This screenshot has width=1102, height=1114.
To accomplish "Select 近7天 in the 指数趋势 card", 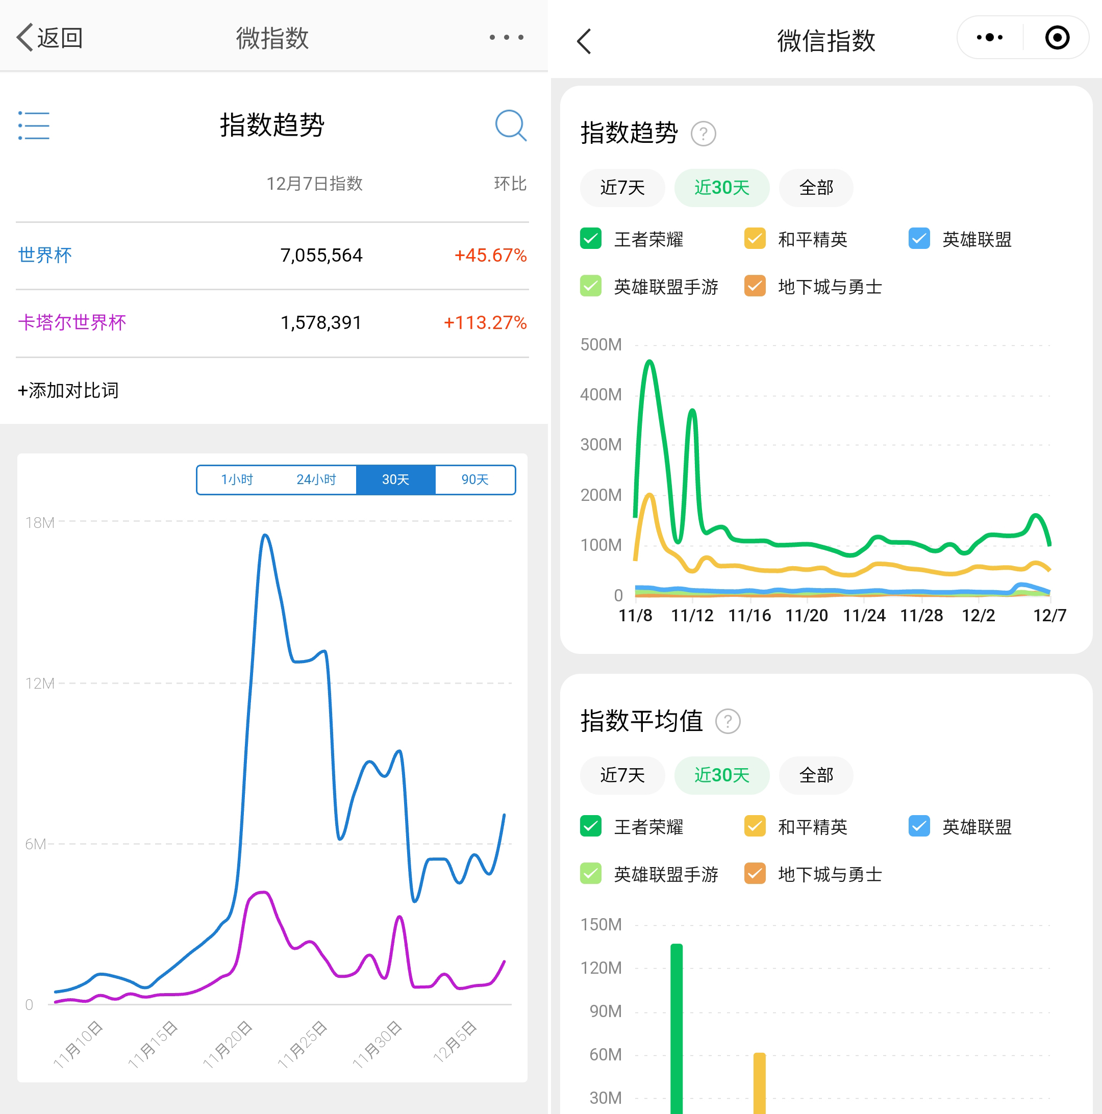I will [x=622, y=188].
